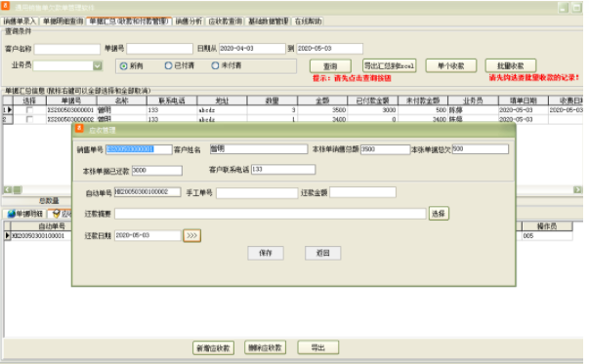Screen dimensions: 589x364
Task: Click the 自动单号 column header in the lower table
Action: [x=52, y=225]
